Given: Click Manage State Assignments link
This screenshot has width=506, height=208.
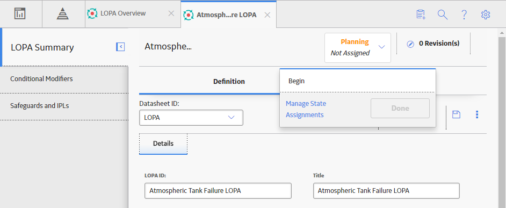Looking at the screenshot, I should coord(306,109).
